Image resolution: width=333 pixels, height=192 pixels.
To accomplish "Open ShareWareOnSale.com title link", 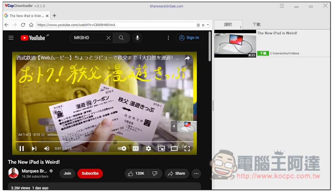I will click(166, 6).
